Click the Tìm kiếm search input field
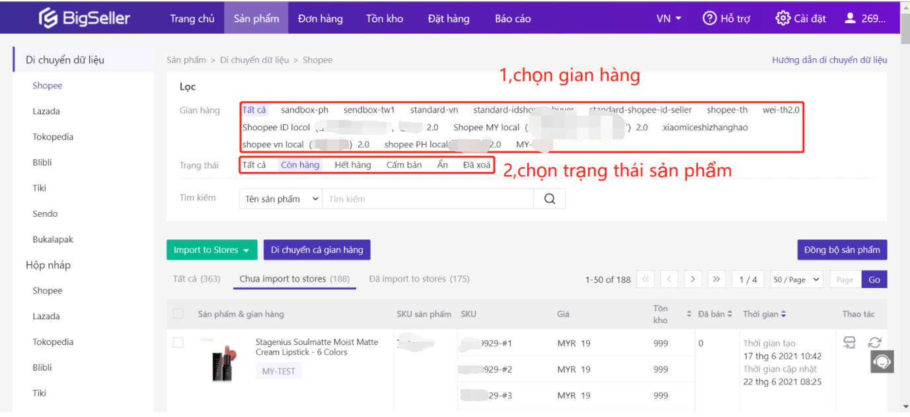Viewport: 910px width, 417px height. (x=427, y=199)
